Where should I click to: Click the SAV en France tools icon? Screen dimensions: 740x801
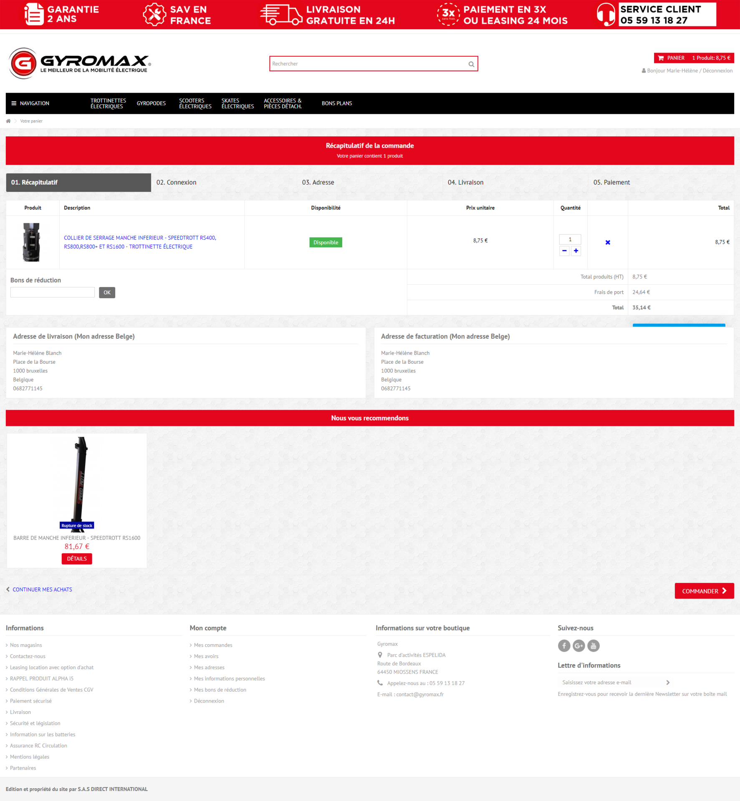coord(154,15)
